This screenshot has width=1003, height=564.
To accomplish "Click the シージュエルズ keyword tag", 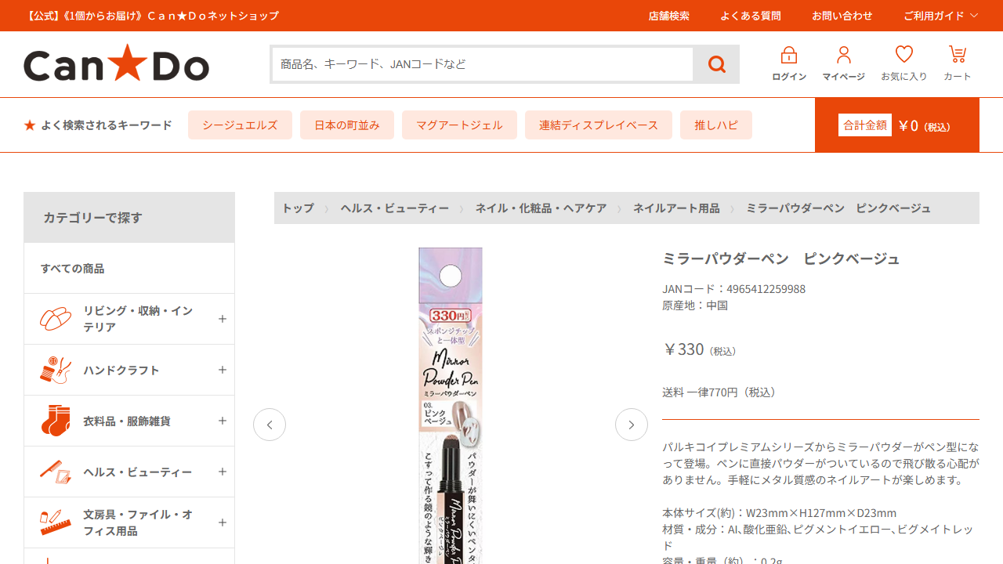I will [240, 125].
